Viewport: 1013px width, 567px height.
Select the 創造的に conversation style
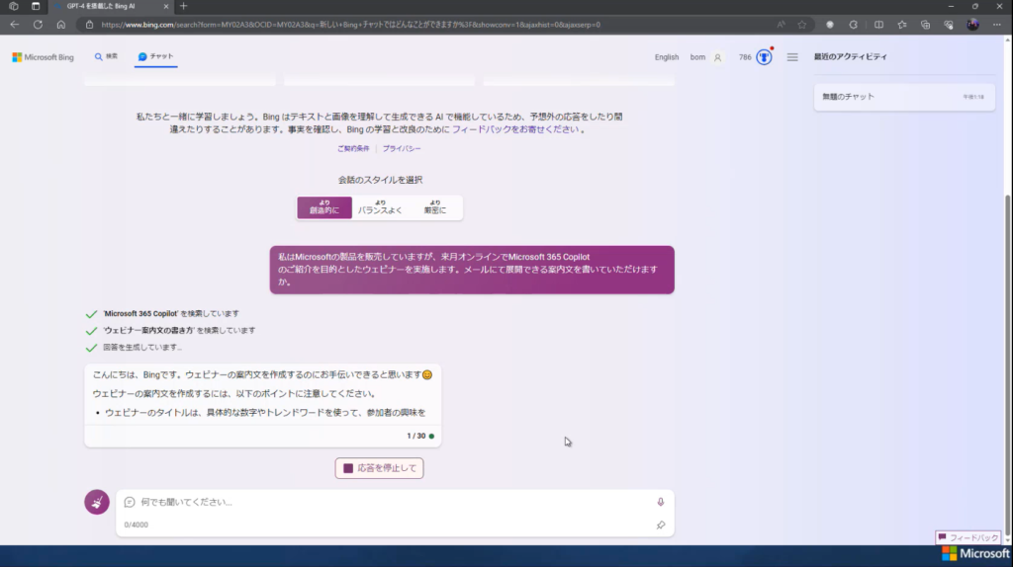[324, 207]
